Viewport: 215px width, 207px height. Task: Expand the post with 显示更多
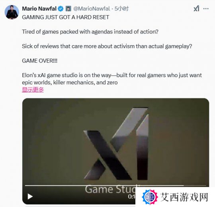pos(33,90)
